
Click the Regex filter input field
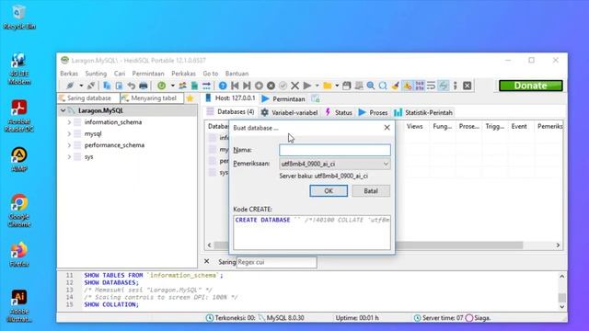276,262
